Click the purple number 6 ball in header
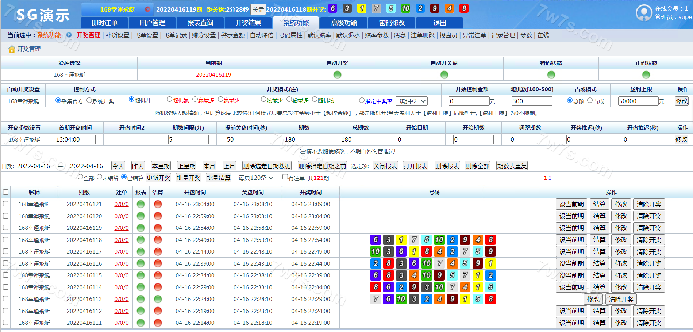The width and height of the screenshot is (693, 332). click(x=332, y=8)
